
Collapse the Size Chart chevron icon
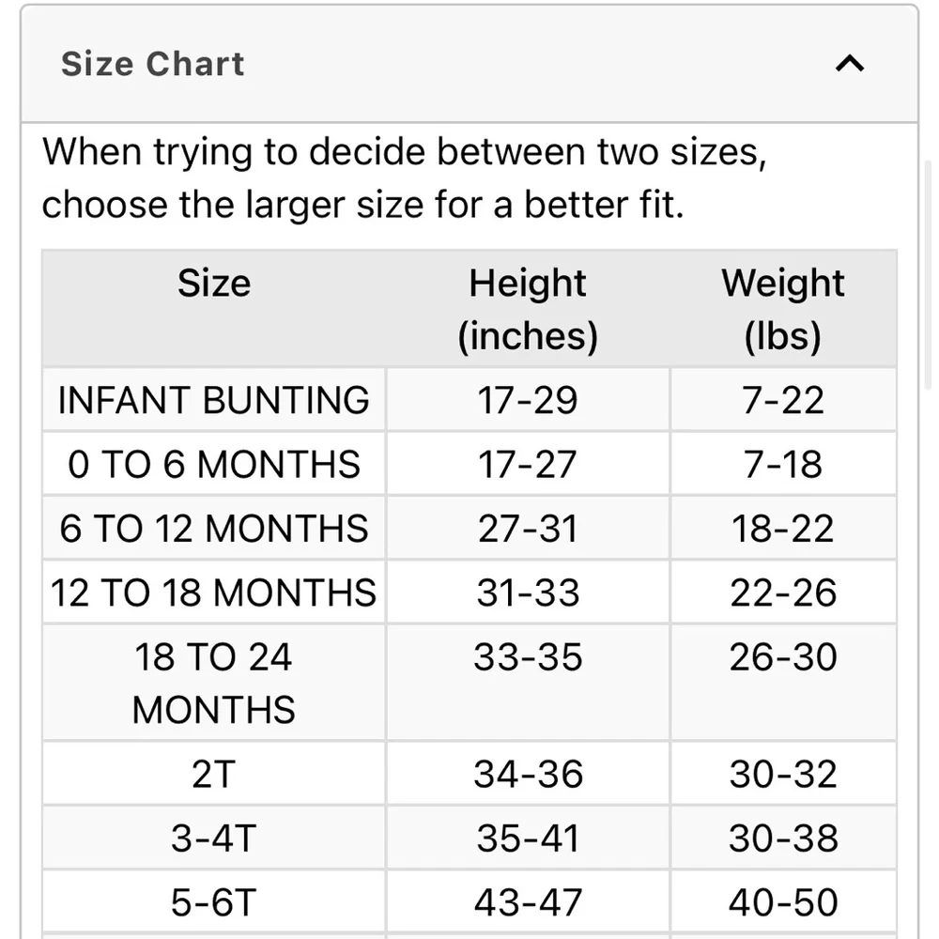tap(849, 64)
